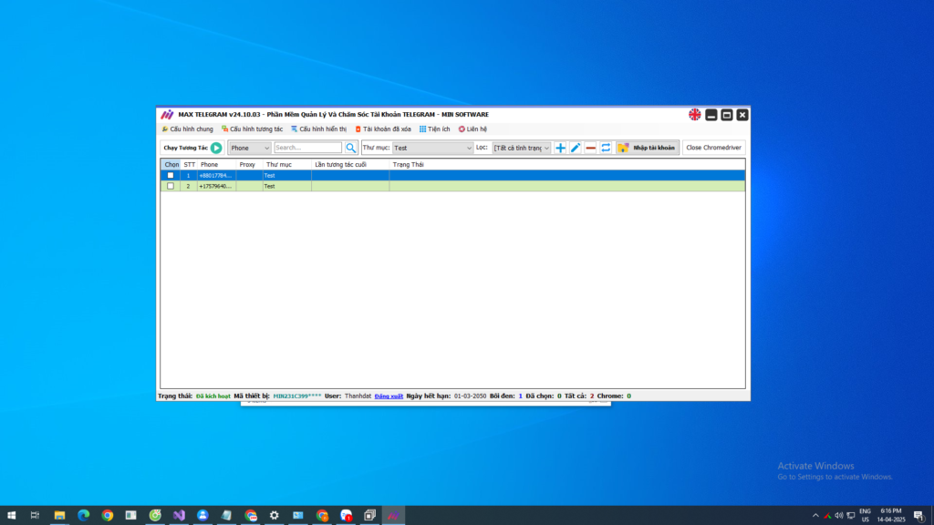Click the Nhập tài khoản button
This screenshot has width=934, height=525.
click(x=648, y=148)
